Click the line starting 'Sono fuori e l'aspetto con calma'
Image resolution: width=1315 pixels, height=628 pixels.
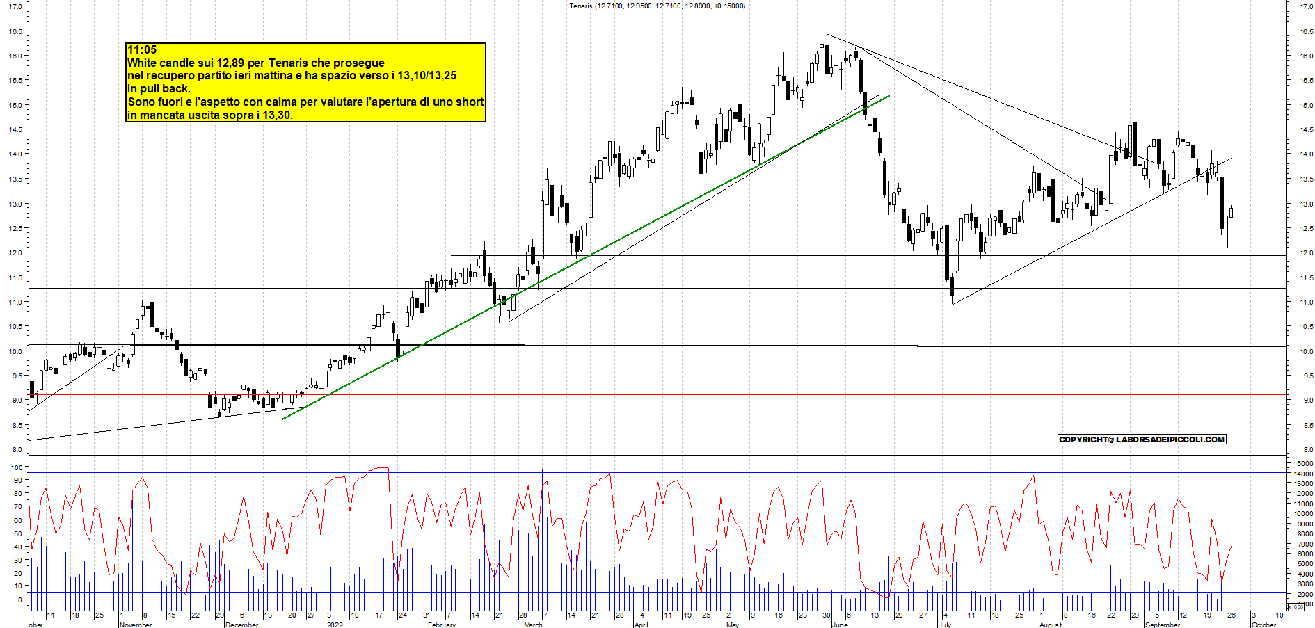[306, 102]
